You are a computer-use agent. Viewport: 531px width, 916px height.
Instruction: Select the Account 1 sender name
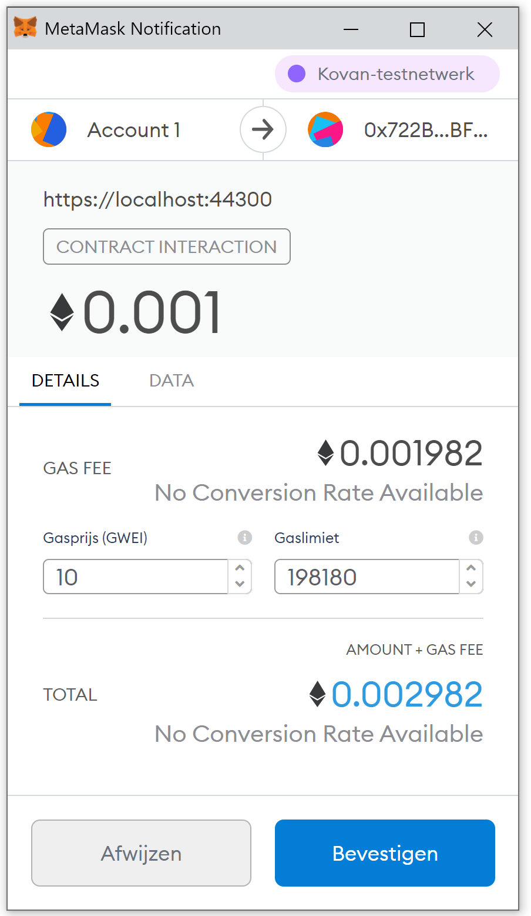click(134, 130)
